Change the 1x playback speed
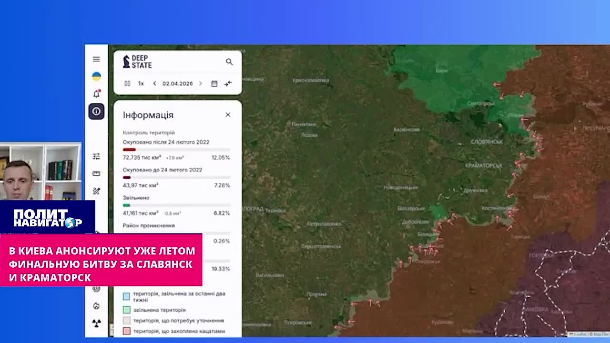Image resolution: width=610 pixels, height=343 pixels. (x=141, y=83)
